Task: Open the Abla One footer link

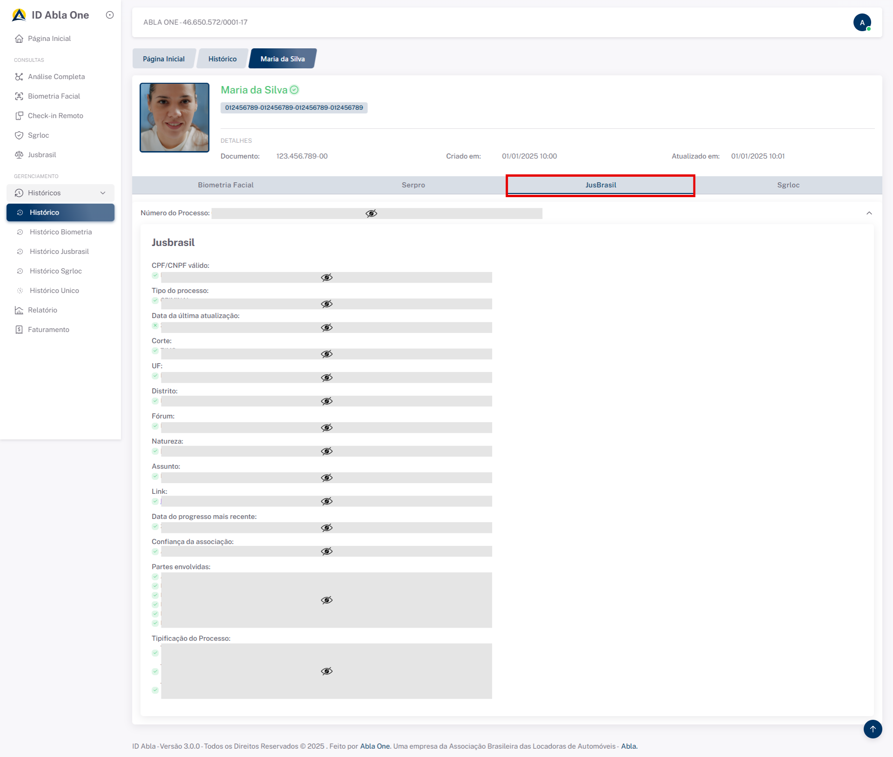Action: (375, 746)
